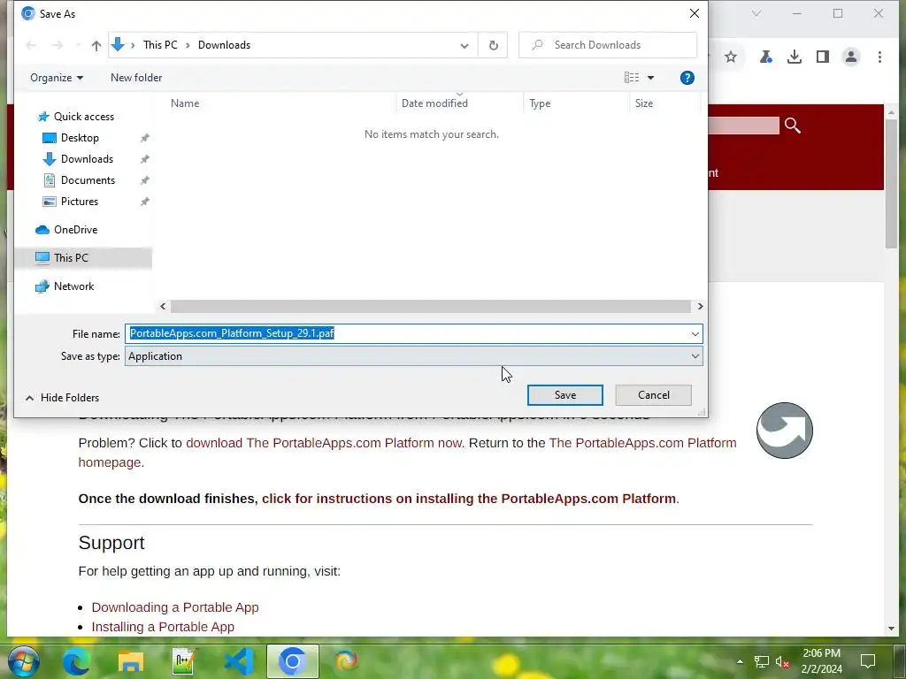The width and height of the screenshot is (906, 679).
Task: Go up one folder level with Up arrow
Action: 96,45
